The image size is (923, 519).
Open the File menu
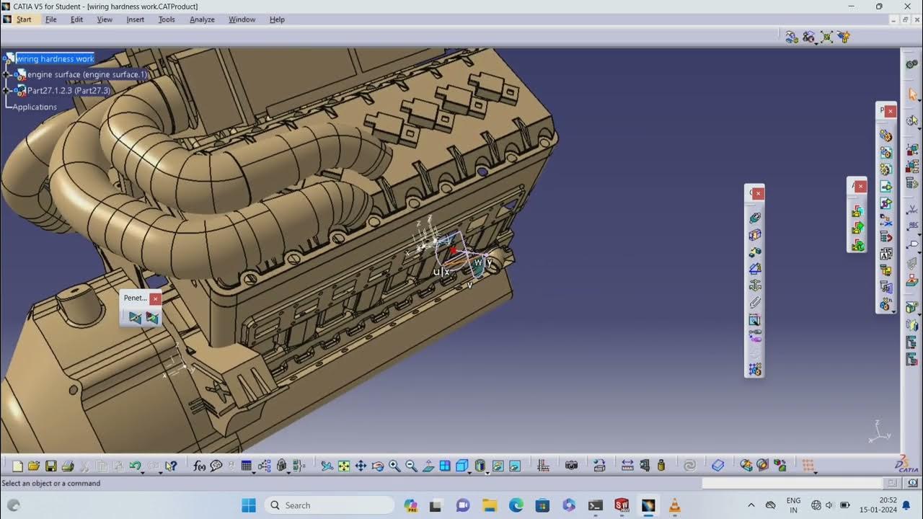coord(51,19)
